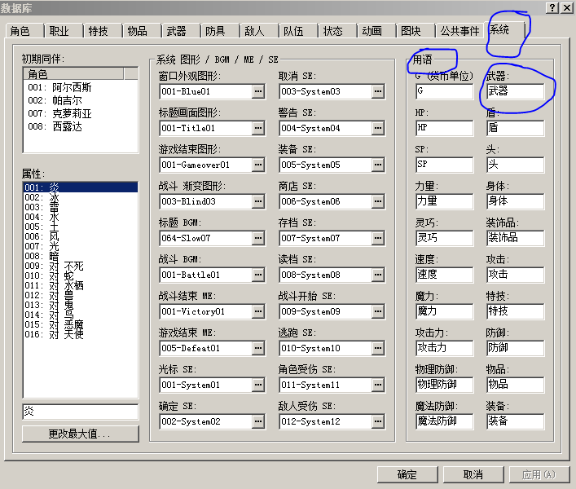Open browse button for 逃跑 SE 010-System10

tap(378, 348)
